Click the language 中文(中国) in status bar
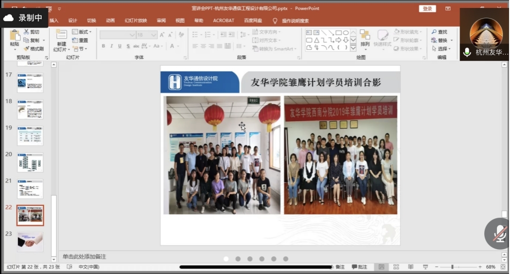 click(x=89, y=267)
